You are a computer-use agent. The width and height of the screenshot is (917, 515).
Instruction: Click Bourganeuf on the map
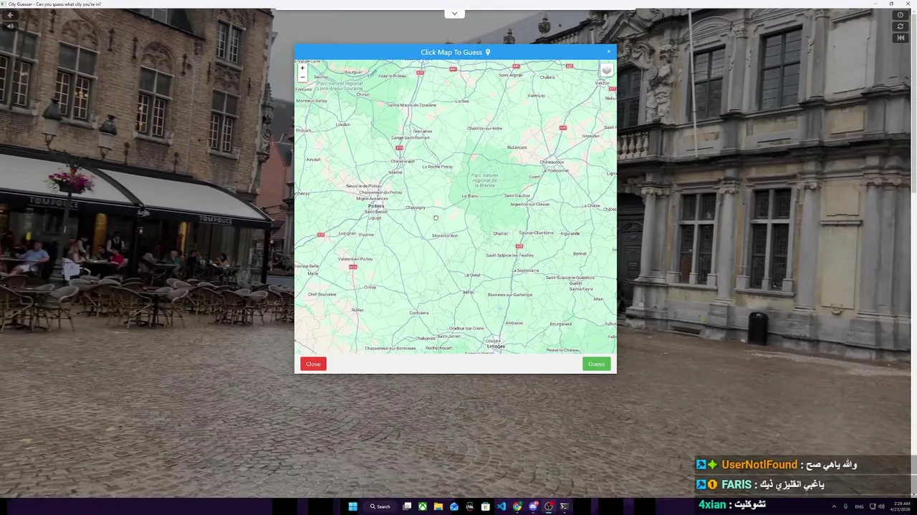coord(561,324)
